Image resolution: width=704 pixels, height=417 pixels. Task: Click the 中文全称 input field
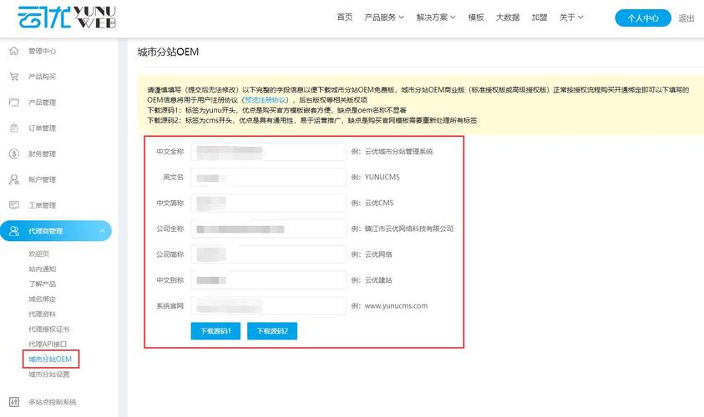tap(269, 152)
